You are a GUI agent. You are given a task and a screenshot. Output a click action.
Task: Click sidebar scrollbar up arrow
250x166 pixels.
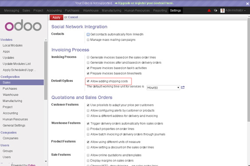point(46,40)
